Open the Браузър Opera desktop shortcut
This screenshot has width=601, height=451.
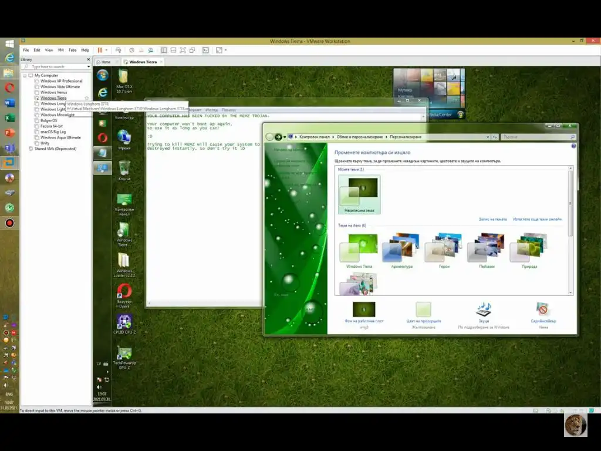coord(124,295)
